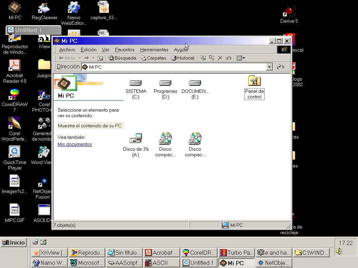The height and width of the screenshot is (268, 358).
Task: Switch to AAScript taskbar button
Action: coord(124,263)
